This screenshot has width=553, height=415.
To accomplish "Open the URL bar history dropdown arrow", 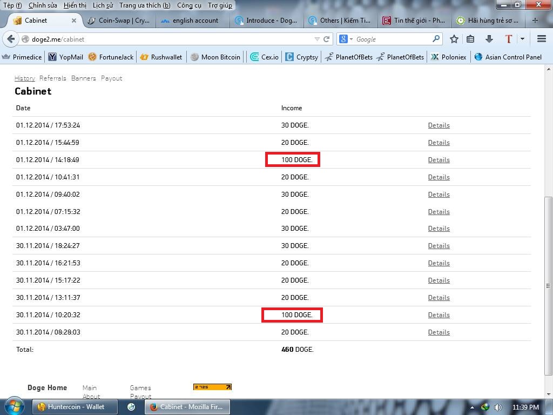I will point(317,39).
